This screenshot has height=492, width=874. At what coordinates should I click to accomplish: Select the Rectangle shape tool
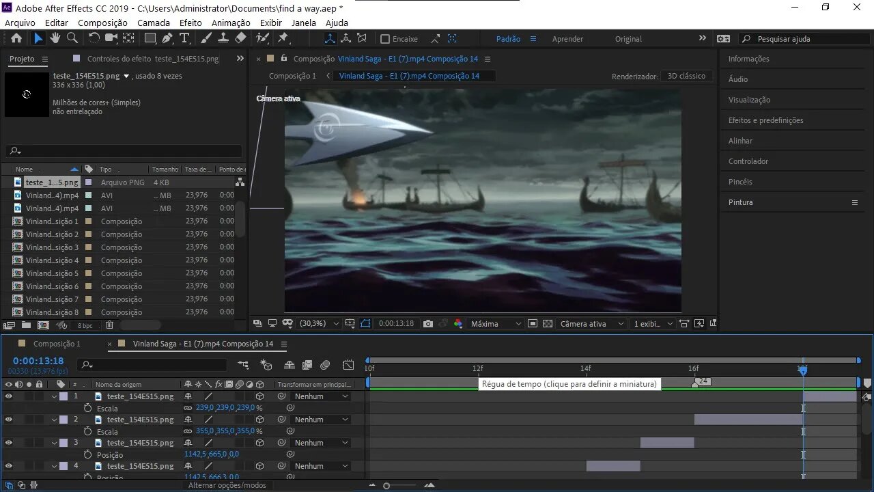point(150,38)
